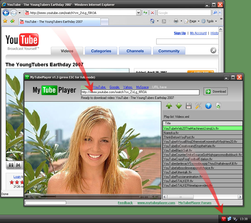251x223 pixels.
Task: Switch to the Community tab
Action: click(x=169, y=51)
